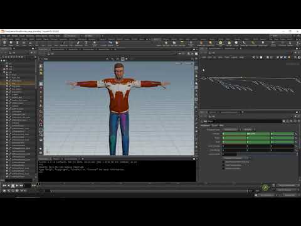
Task: Add a new tab to the viewport pane
Action: click(x=115, y=50)
